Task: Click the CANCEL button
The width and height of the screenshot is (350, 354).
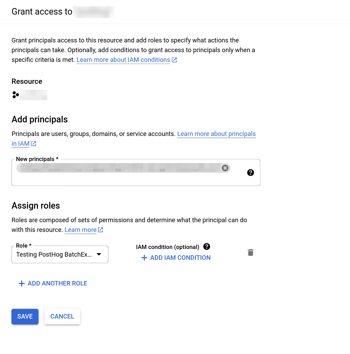Action: coord(62,316)
